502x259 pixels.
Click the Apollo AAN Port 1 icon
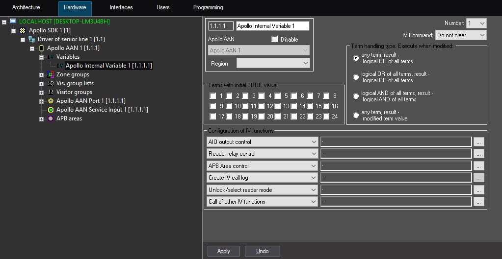[51, 101]
